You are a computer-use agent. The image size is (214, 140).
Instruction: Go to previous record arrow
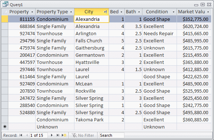[x=27, y=135]
